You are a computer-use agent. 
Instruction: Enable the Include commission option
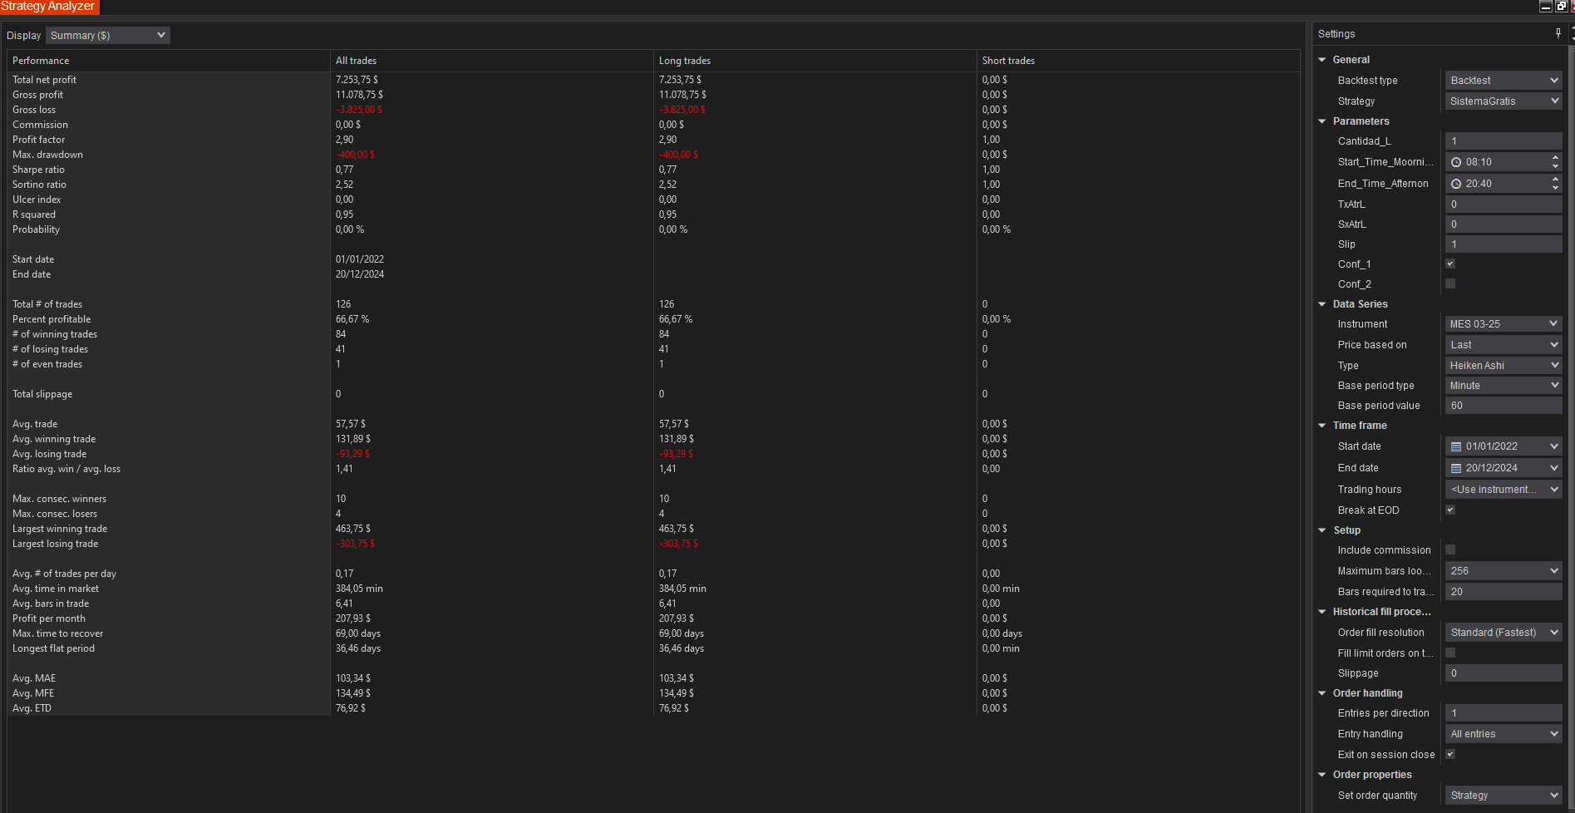click(1450, 549)
